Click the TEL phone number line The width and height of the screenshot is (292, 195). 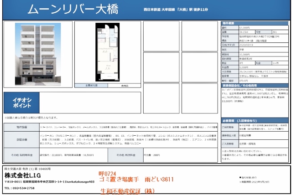pyautogui.click(x=20, y=188)
